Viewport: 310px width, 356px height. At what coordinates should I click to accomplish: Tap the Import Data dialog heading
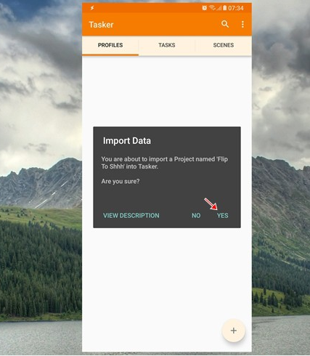click(127, 141)
